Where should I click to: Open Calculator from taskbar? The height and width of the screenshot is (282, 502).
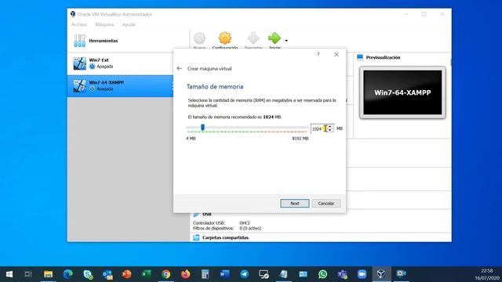pyautogui.click(x=205, y=274)
